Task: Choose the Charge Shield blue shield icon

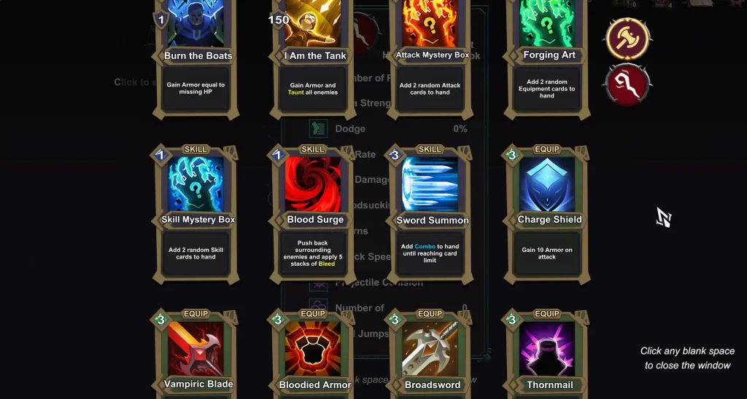Action: click(547, 184)
